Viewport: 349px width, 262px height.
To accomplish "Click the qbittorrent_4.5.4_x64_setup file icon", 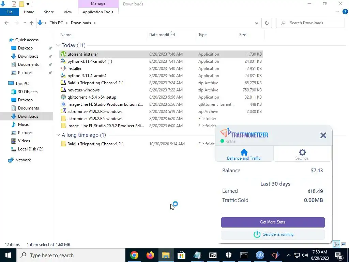I will pyautogui.click(x=63, y=97).
